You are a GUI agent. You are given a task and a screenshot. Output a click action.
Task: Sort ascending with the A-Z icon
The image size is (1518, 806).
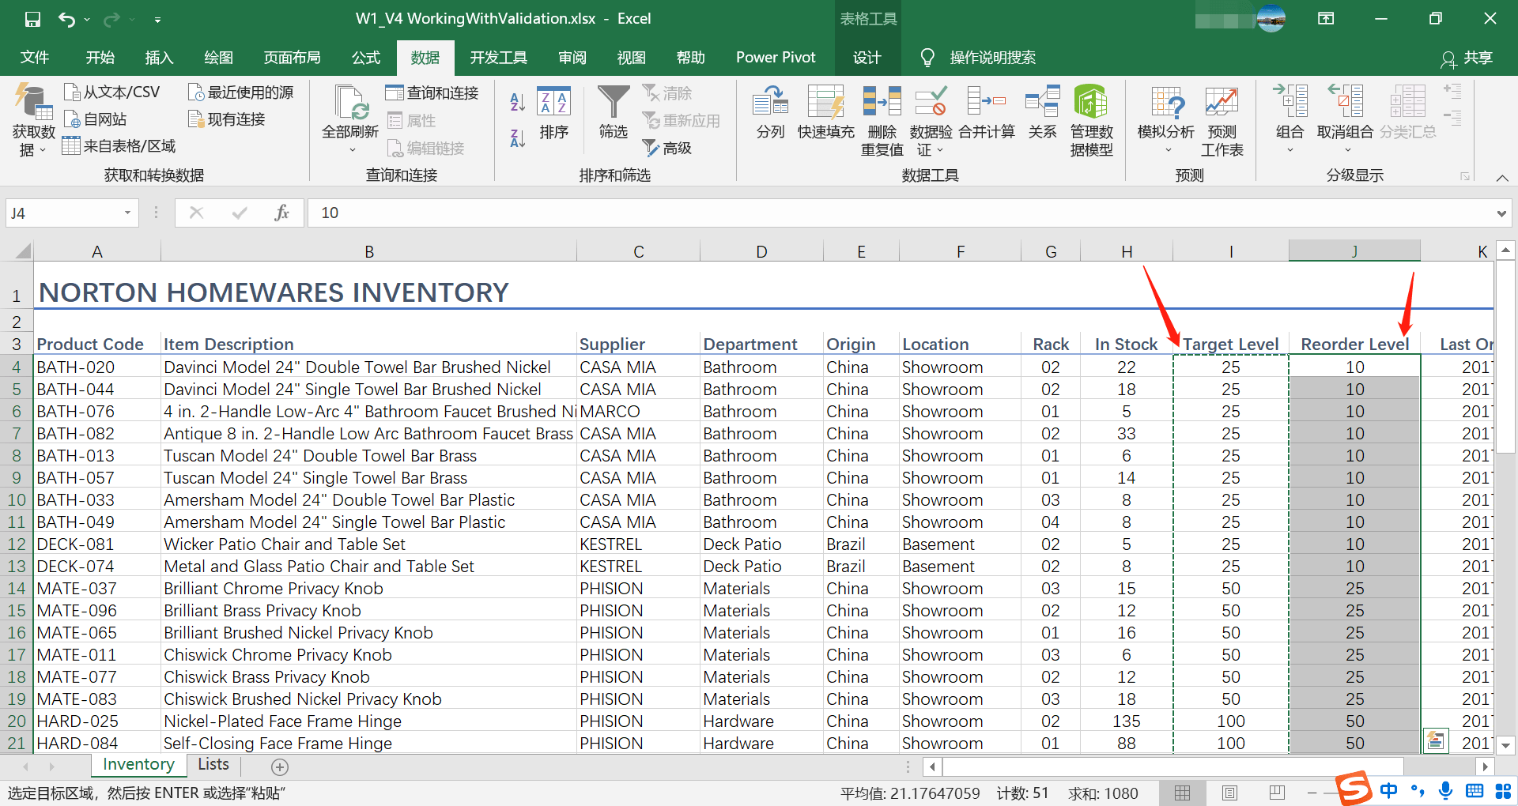point(518,101)
